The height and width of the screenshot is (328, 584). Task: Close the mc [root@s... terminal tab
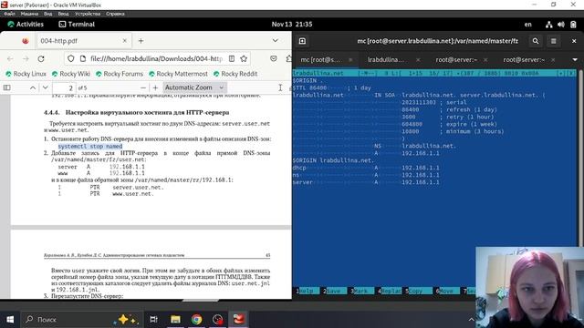[350, 59]
